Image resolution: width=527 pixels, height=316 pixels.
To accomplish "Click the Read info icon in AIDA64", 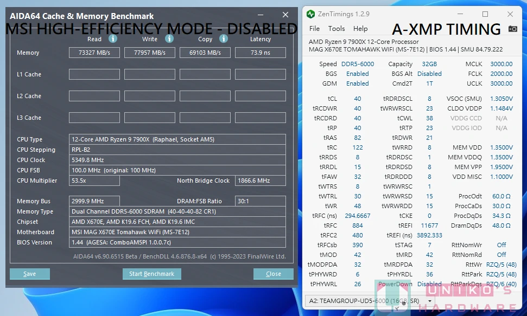I will point(113,38).
